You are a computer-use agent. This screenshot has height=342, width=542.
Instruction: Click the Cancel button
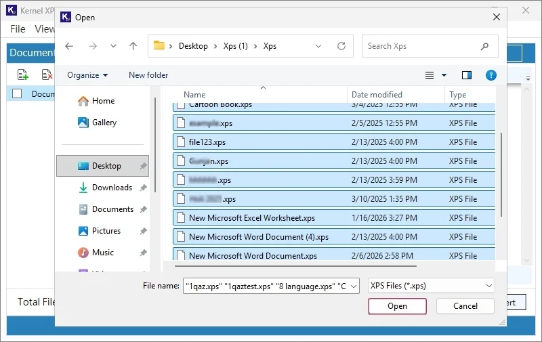(465, 306)
